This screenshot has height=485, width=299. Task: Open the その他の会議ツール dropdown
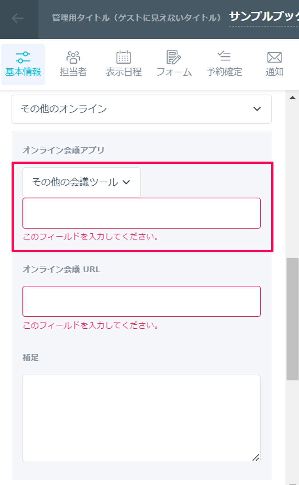pyautogui.click(x=81, y=182)
